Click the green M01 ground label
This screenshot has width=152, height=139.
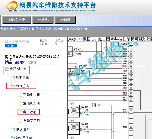pos(100,105)
